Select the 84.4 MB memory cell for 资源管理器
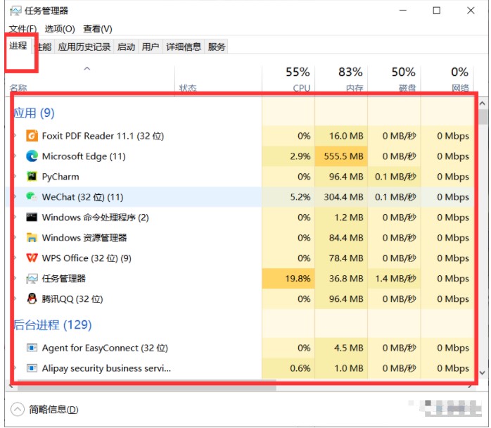Screen dimensions: 491x428 (x=341, y=237)
